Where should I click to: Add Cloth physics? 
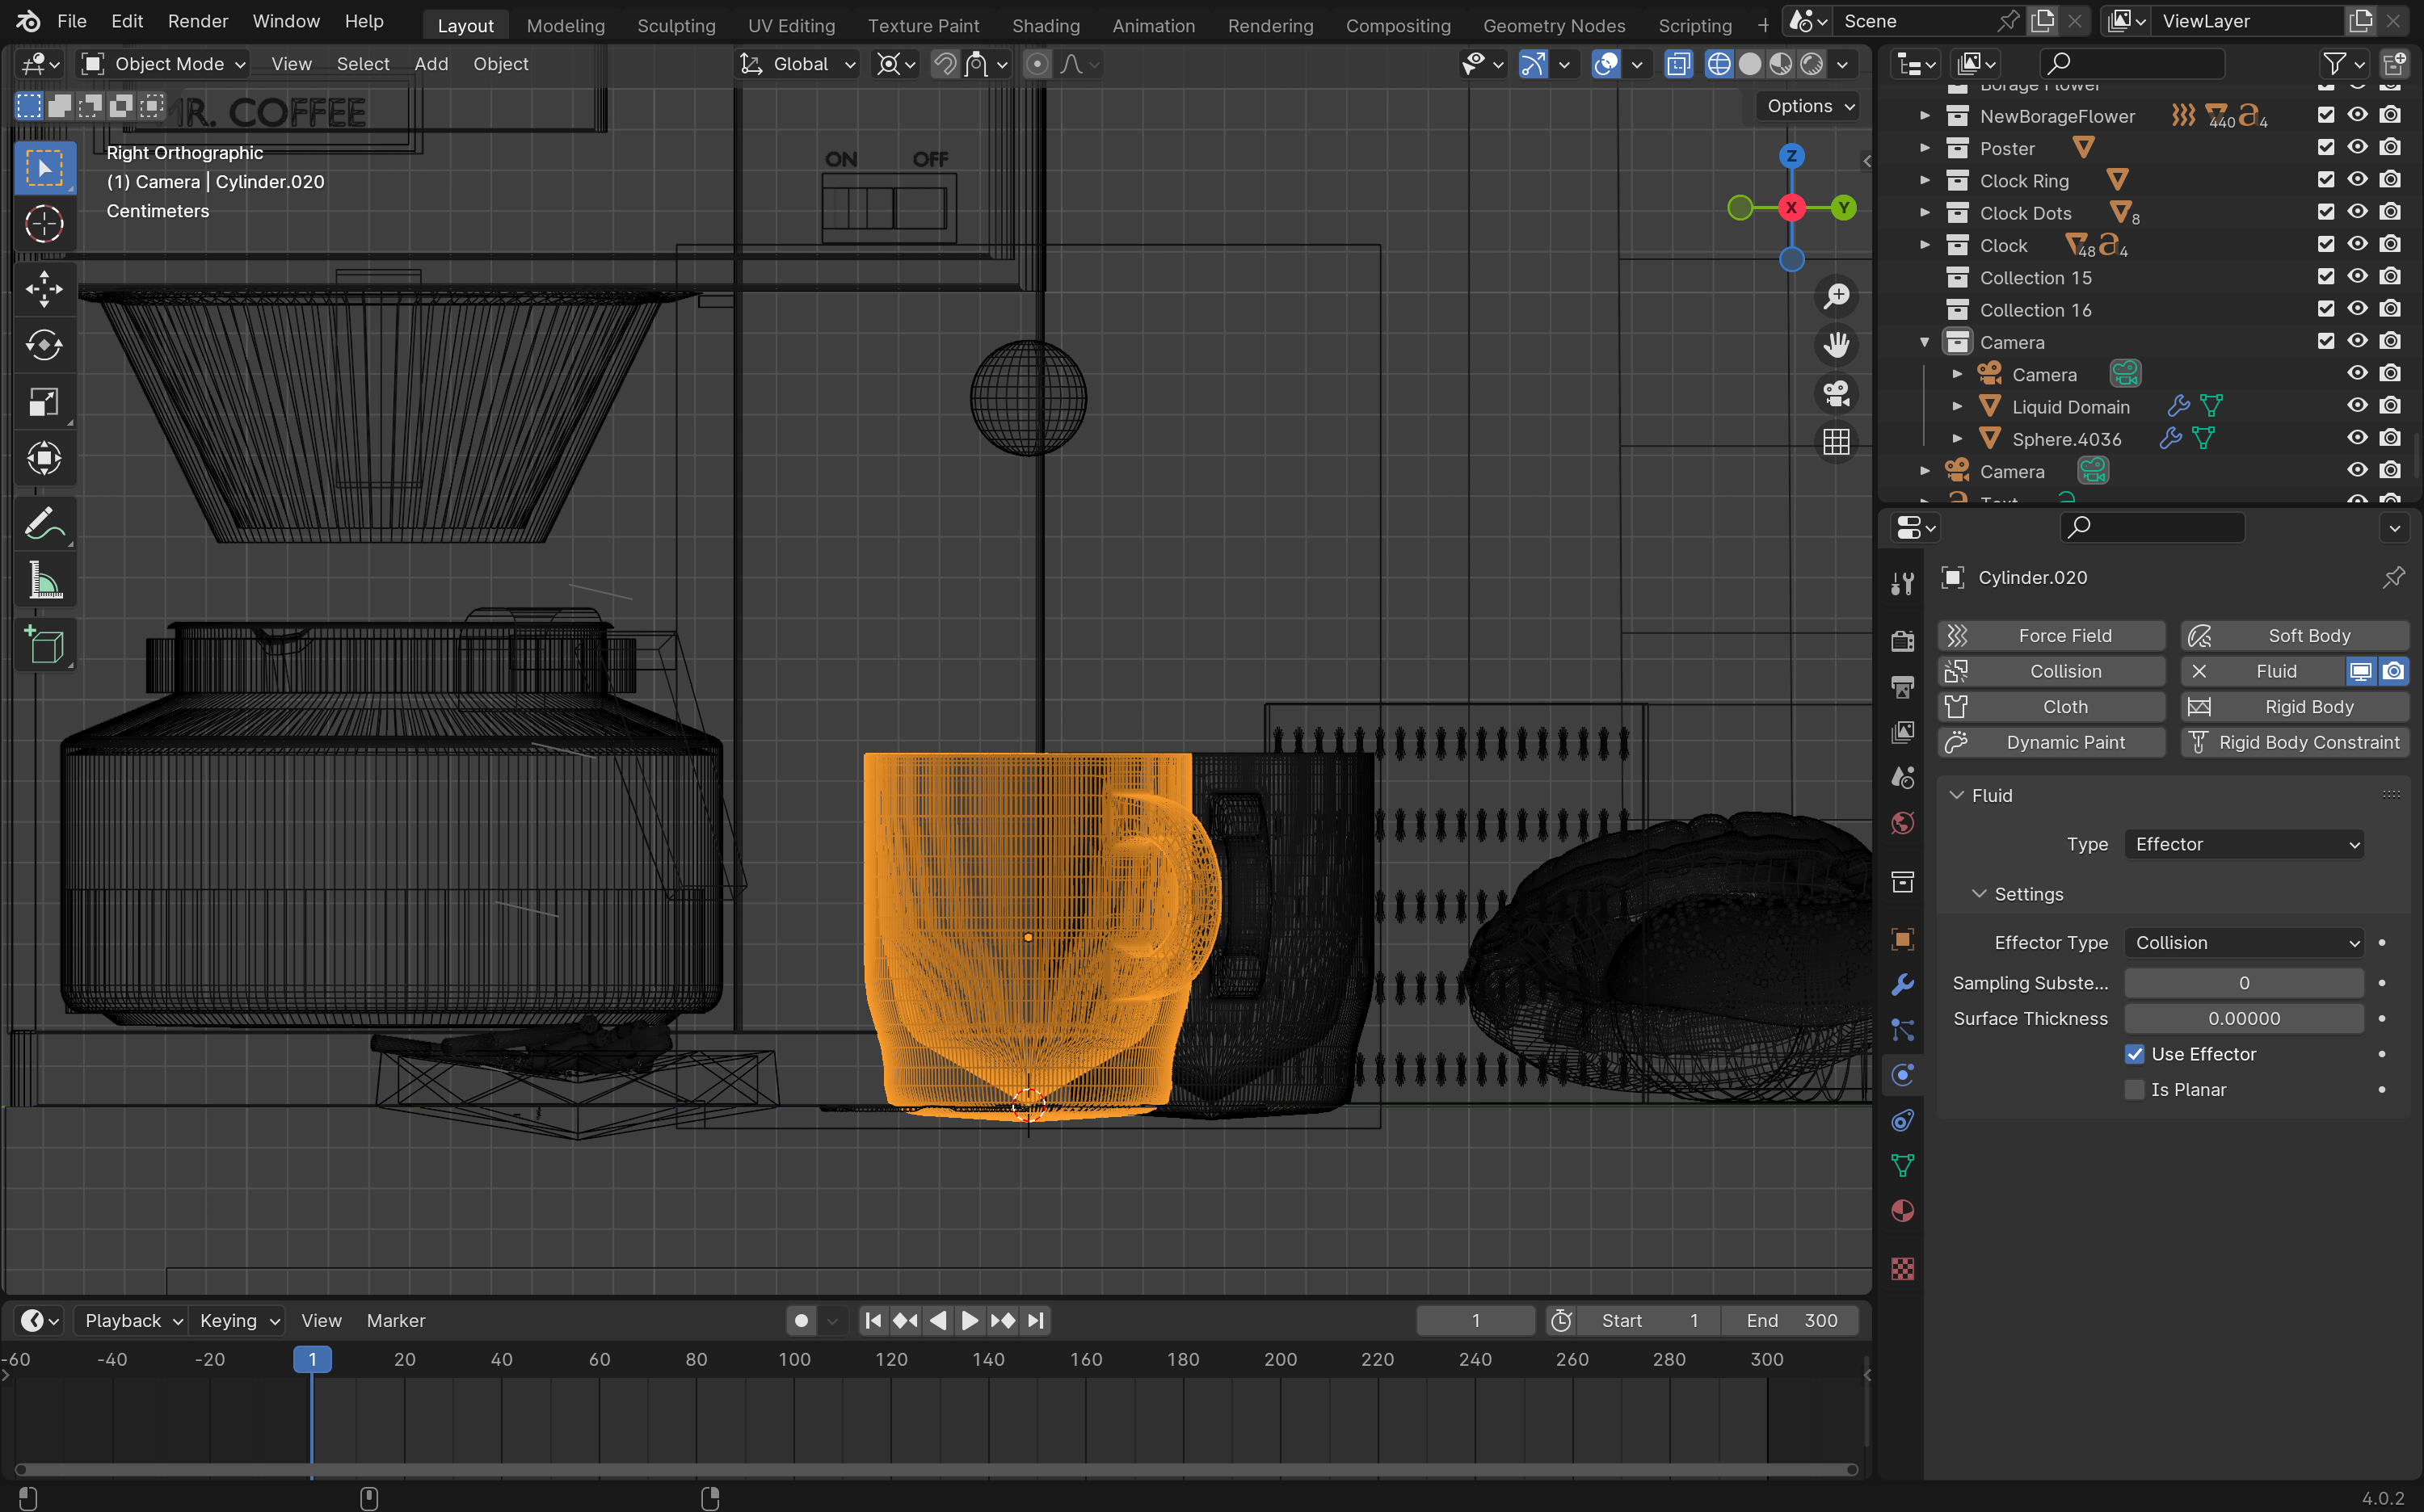click(x=2052, y=706)
